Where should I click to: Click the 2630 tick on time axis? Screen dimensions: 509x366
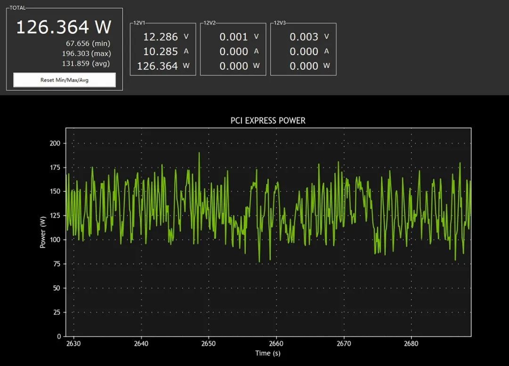[x=74, y=343]
